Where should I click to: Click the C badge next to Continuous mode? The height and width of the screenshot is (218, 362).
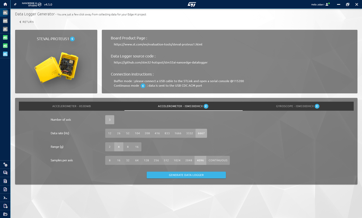(143, 86)
